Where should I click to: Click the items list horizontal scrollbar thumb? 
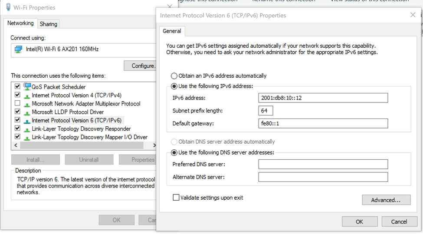tap(82, 145)
